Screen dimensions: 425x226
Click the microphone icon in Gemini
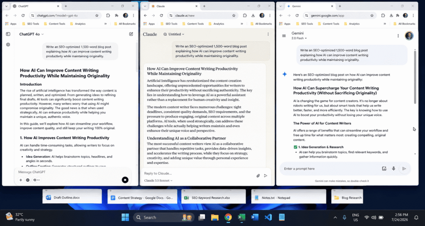(393, 169)
